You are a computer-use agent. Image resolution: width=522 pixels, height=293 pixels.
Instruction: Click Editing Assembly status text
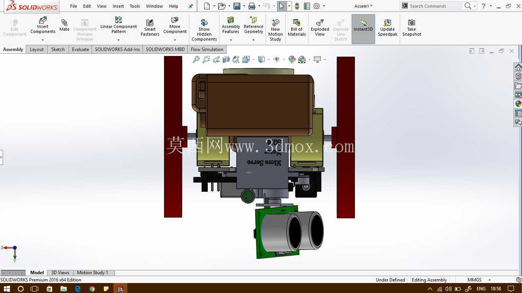click(x=429, y=280)
